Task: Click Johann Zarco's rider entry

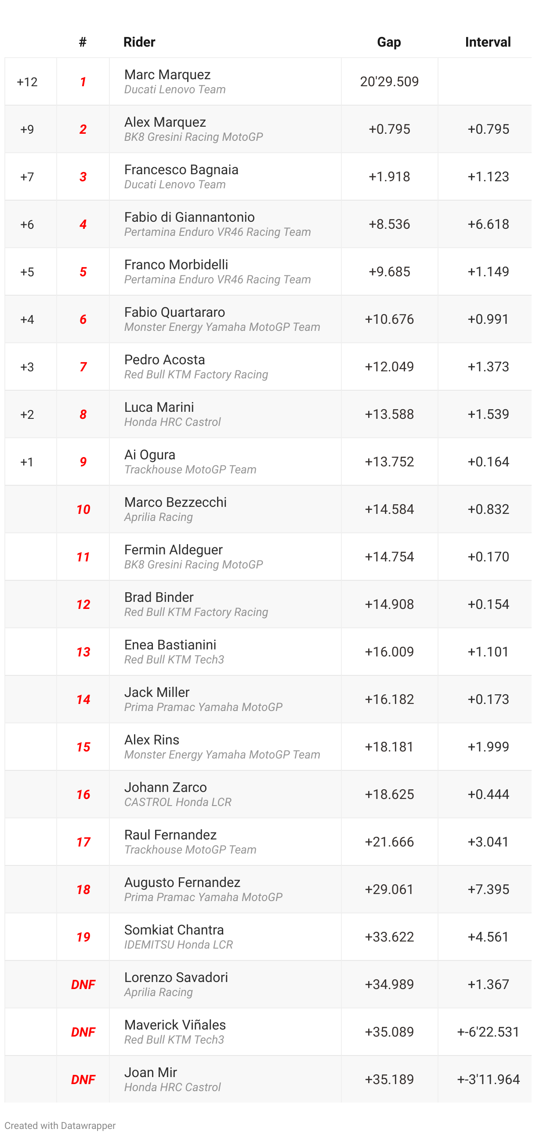Action: (x=225, y=794)
